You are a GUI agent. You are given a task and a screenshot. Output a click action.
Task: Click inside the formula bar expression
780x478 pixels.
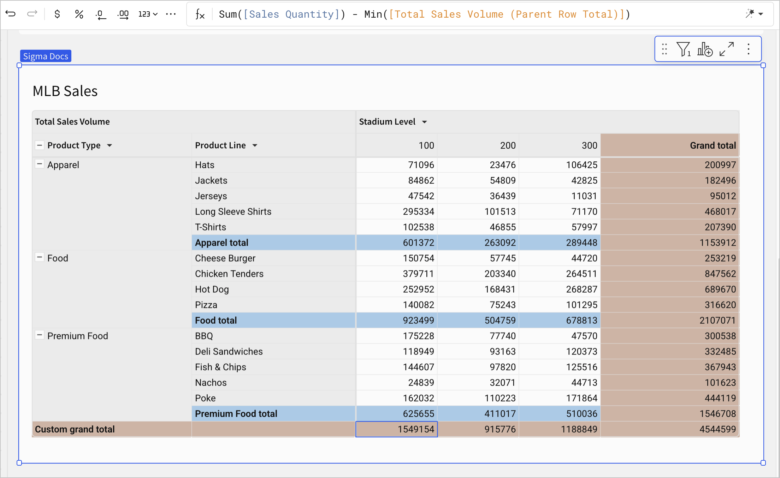click(424, 14)
